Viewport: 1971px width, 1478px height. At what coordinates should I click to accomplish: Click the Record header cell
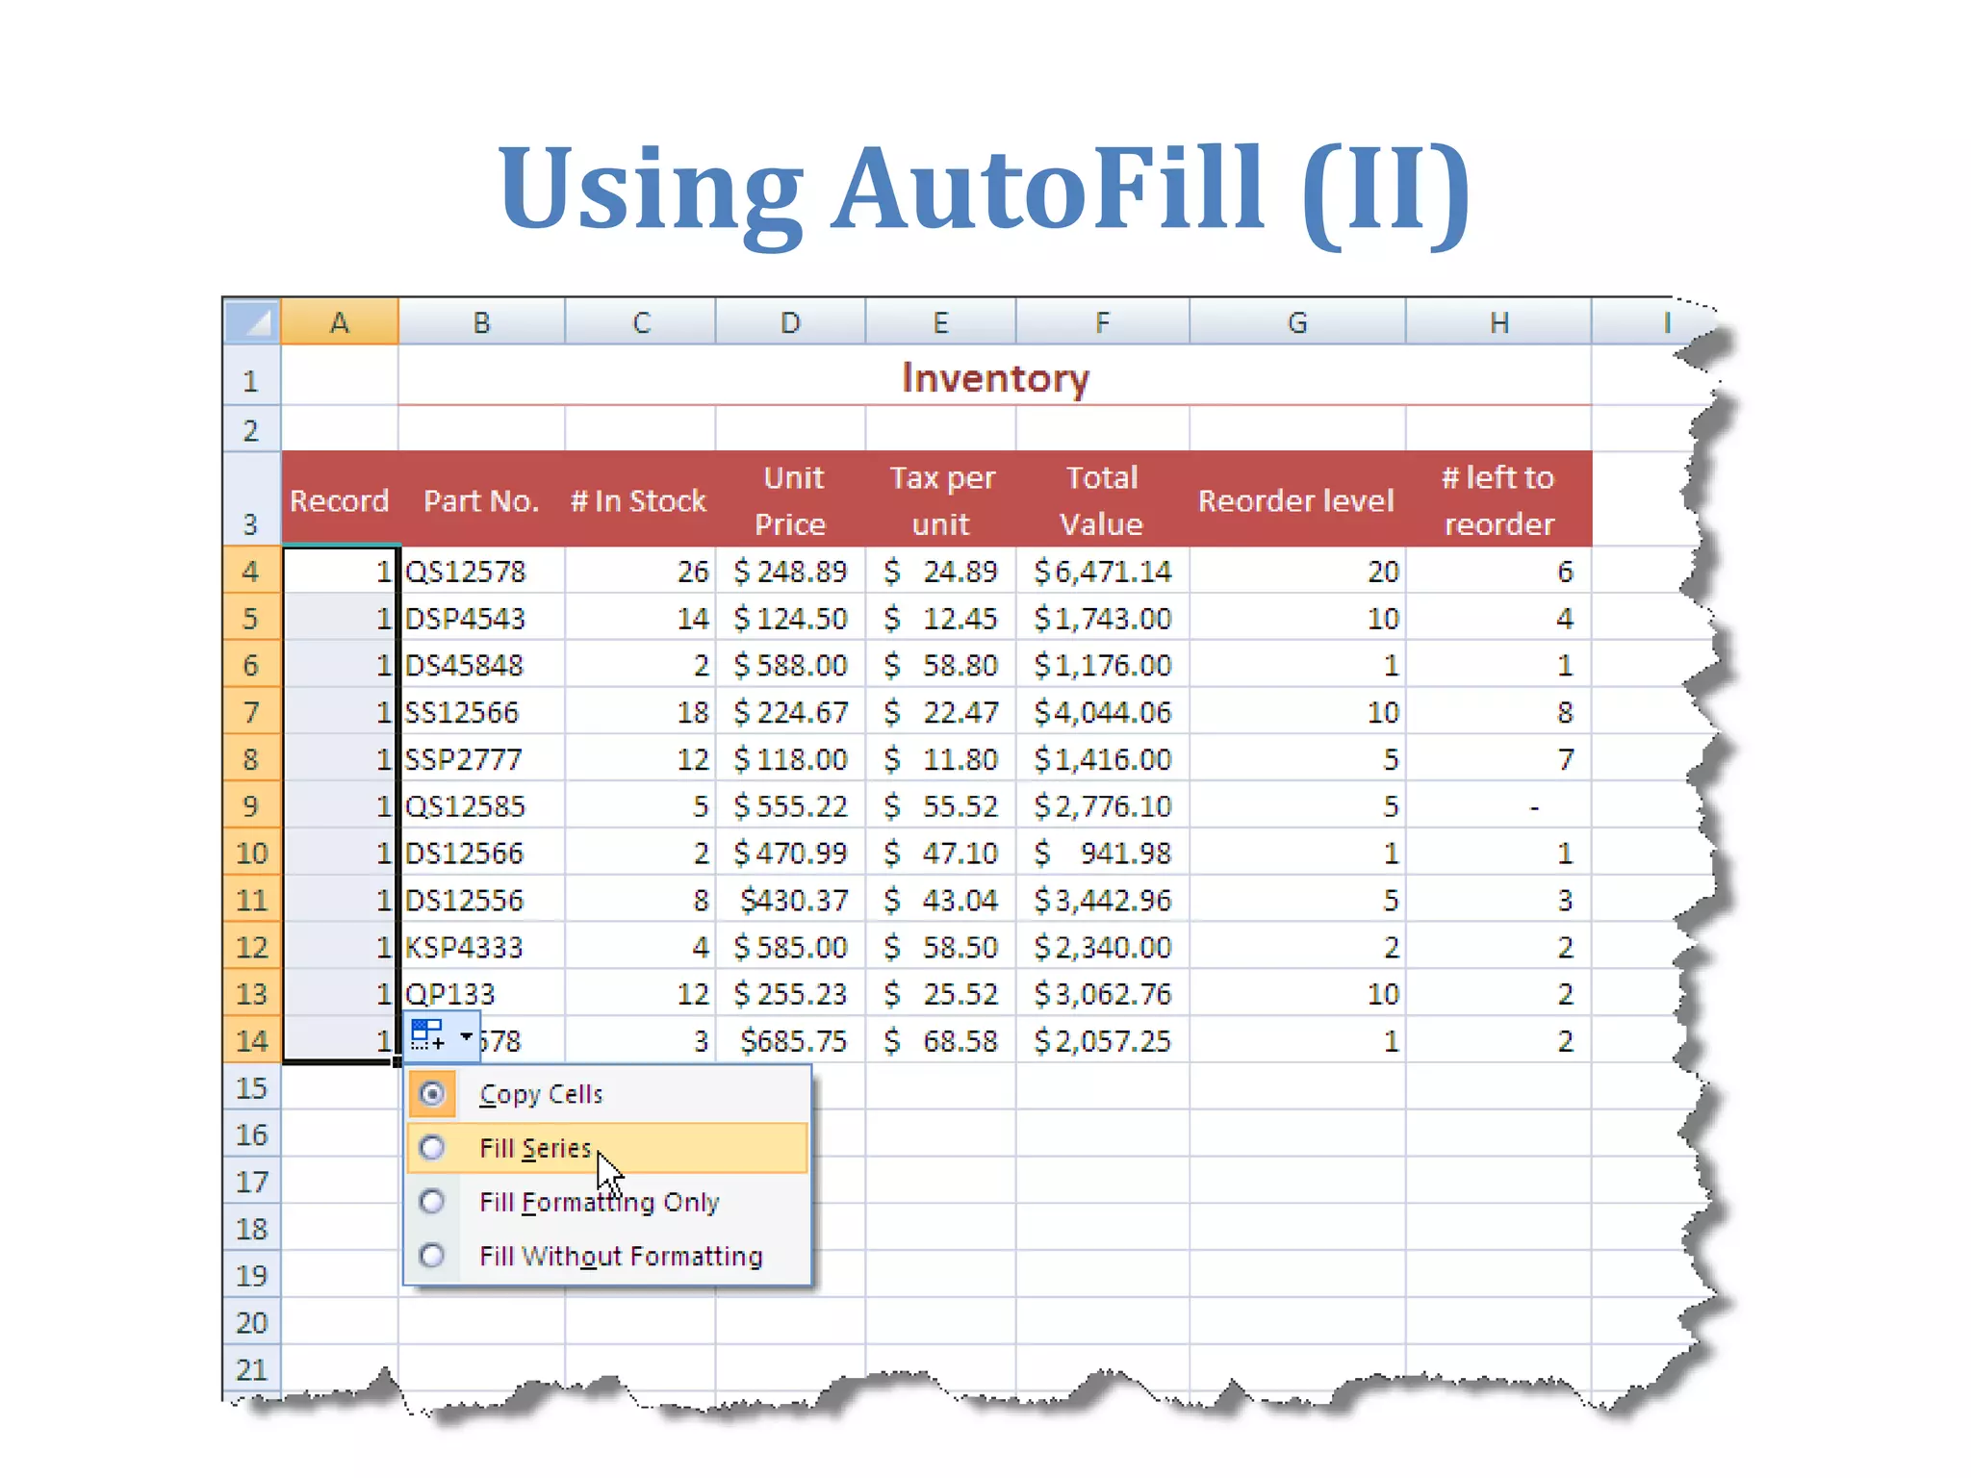click(x=340, y=499)
